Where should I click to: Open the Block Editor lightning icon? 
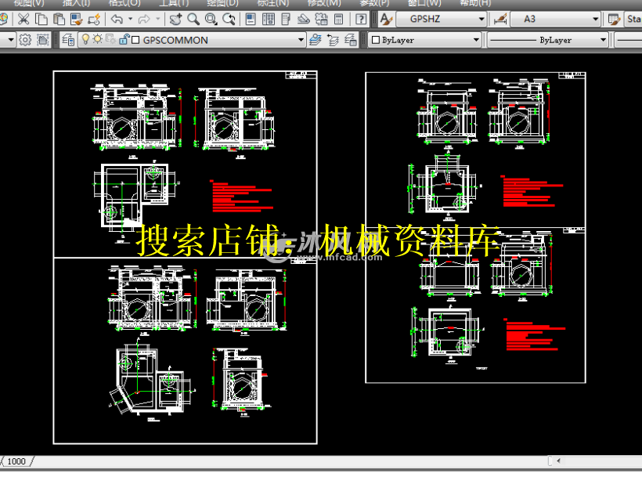94,19
